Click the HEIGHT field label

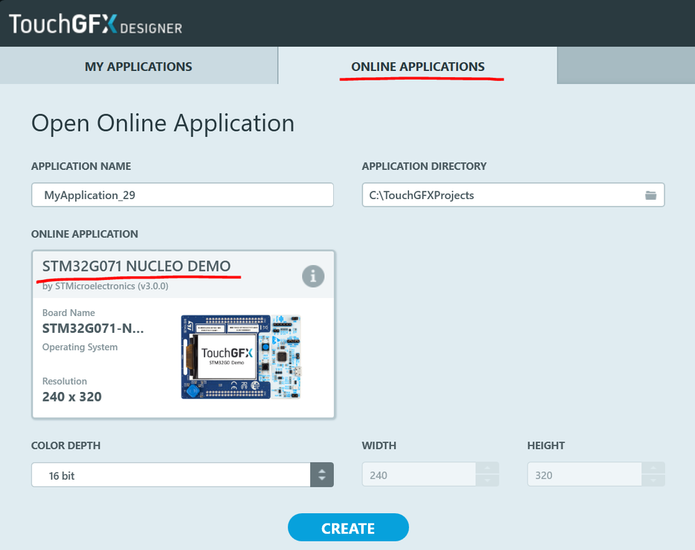click(546, 446)
